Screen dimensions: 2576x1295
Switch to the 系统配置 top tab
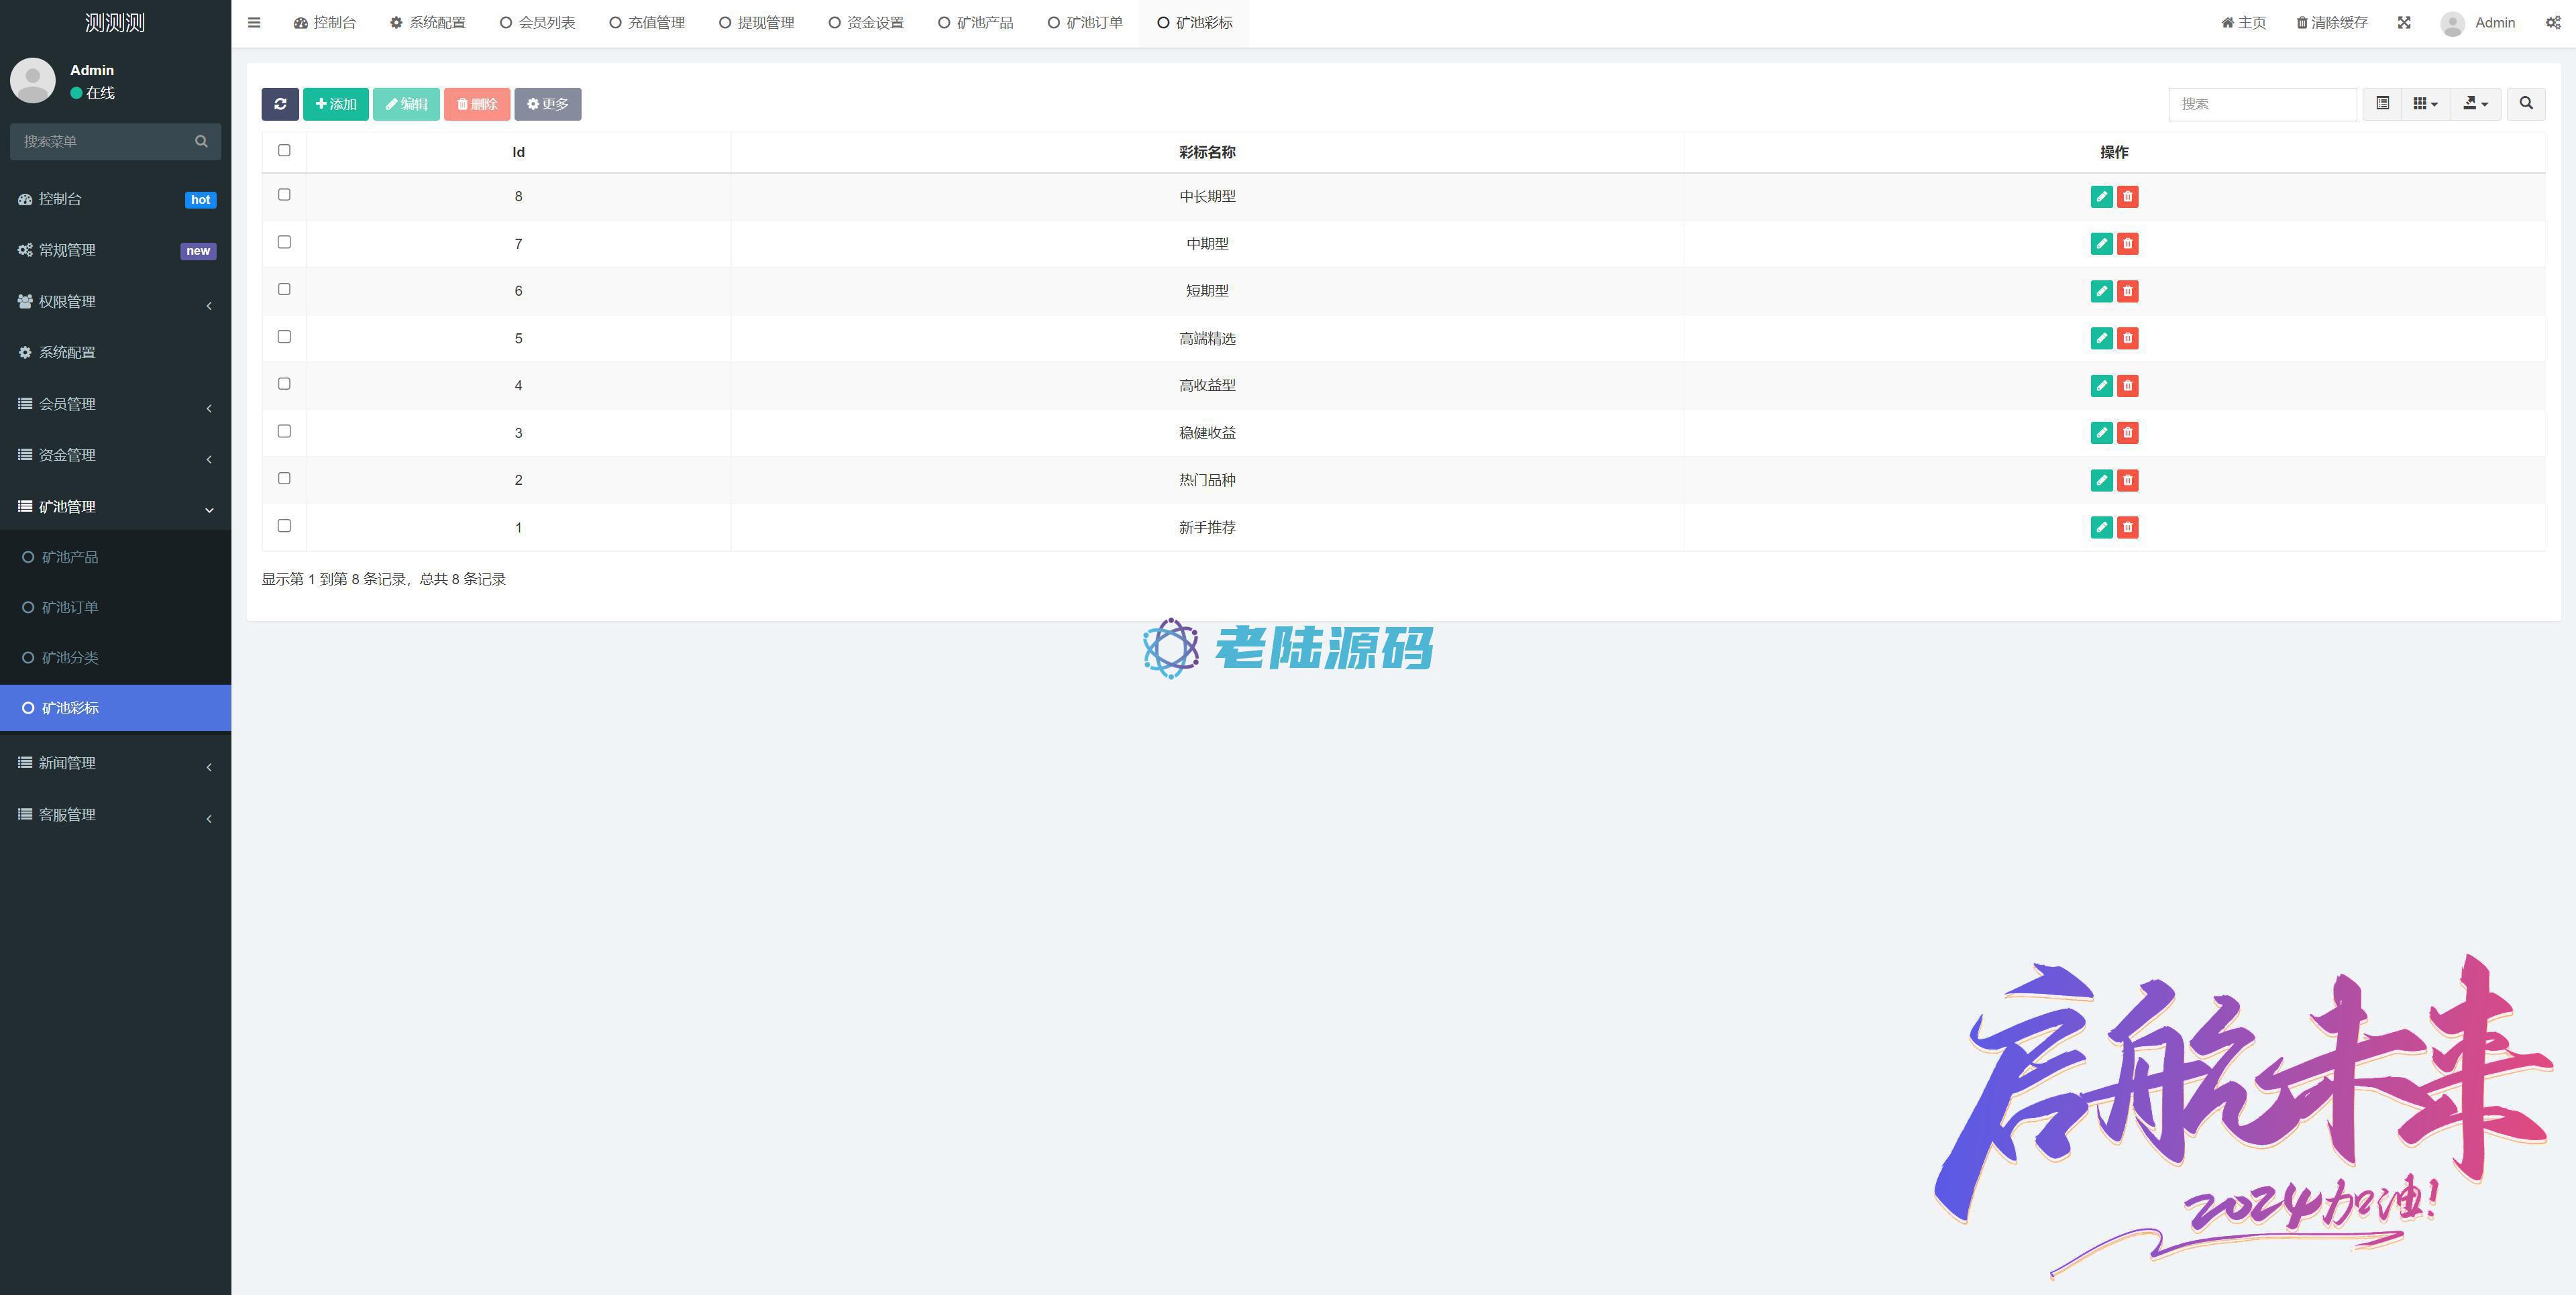428,22
